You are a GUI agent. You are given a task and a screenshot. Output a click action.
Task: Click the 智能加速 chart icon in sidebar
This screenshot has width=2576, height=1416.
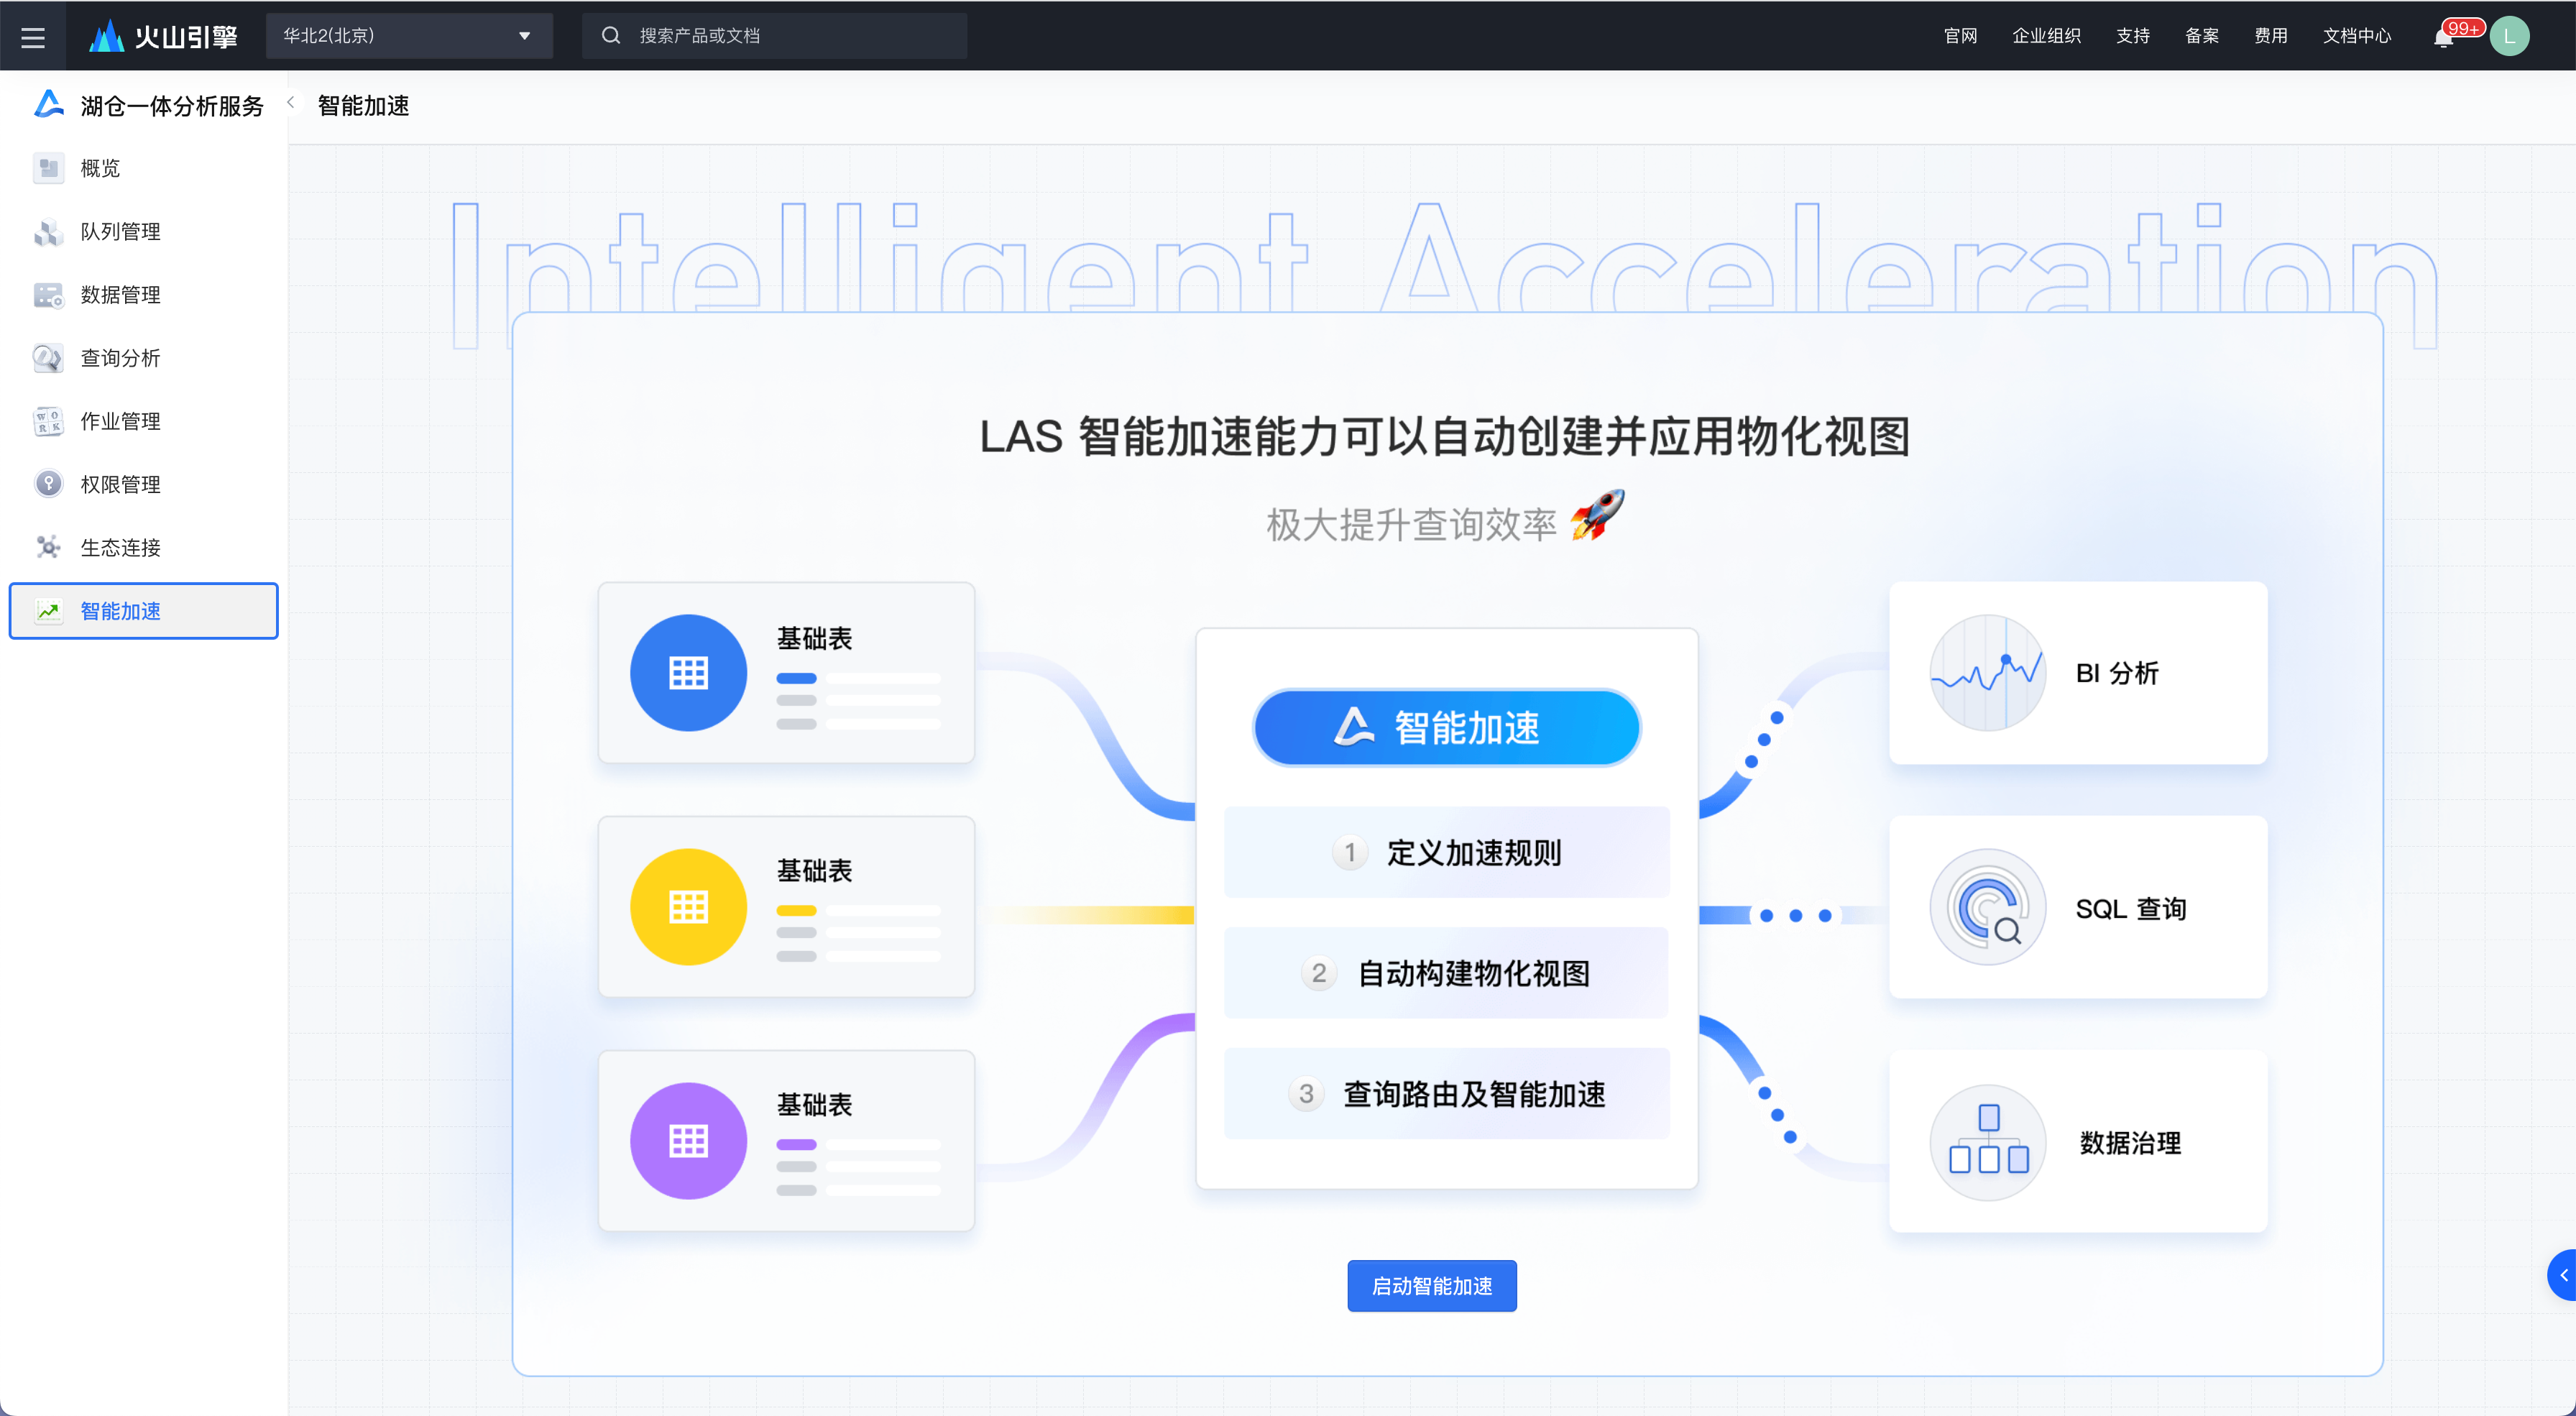(x=48, y=611)
